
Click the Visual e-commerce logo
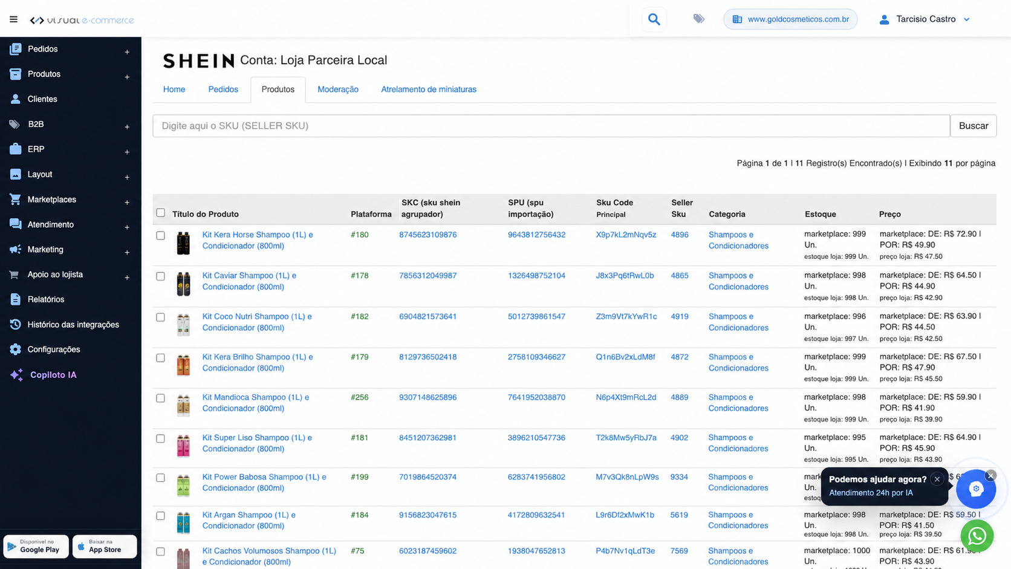82,20
